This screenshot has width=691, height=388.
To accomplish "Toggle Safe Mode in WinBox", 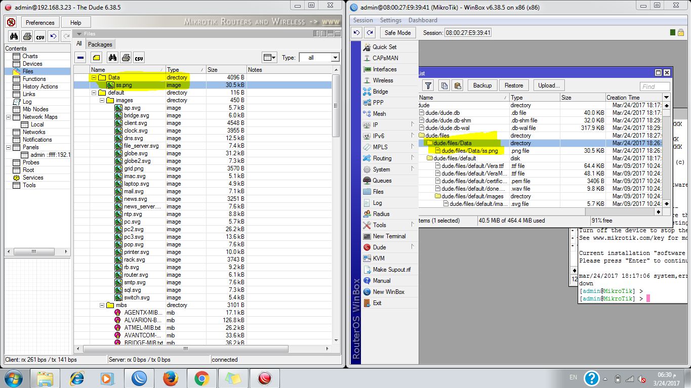I will coord(397,33).
